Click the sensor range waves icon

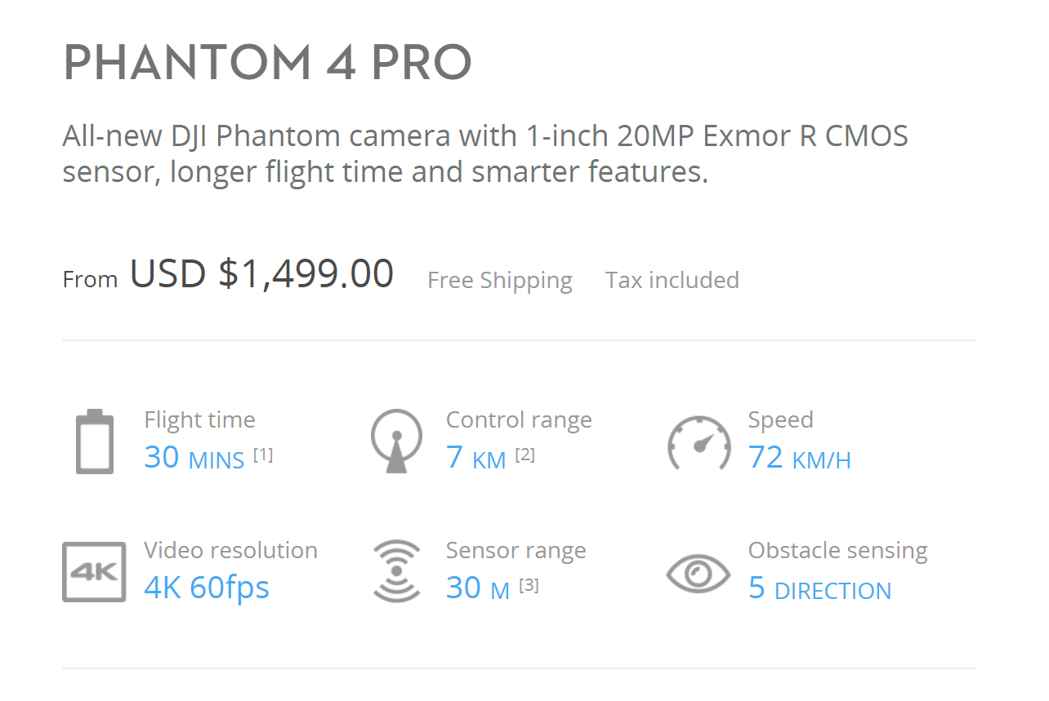396,571
